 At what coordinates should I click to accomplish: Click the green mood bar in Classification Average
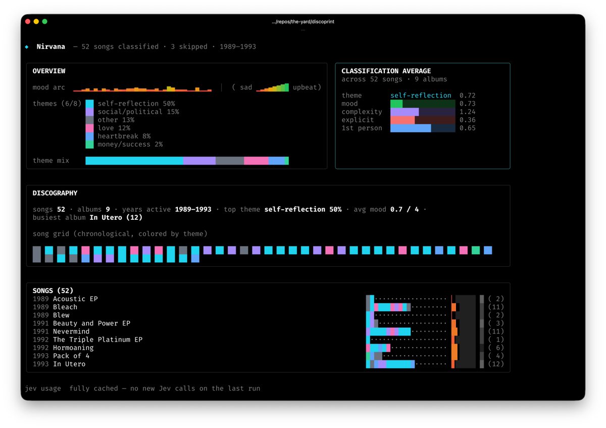[396, 104]
